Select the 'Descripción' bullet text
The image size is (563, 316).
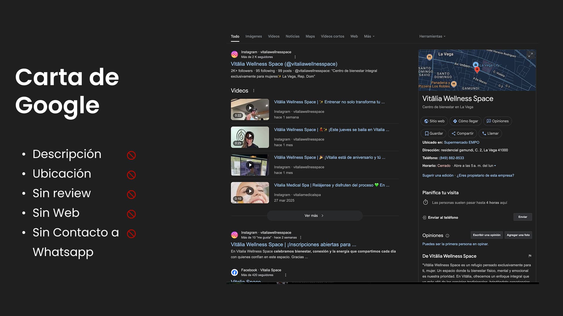click(x=67, y=154)
